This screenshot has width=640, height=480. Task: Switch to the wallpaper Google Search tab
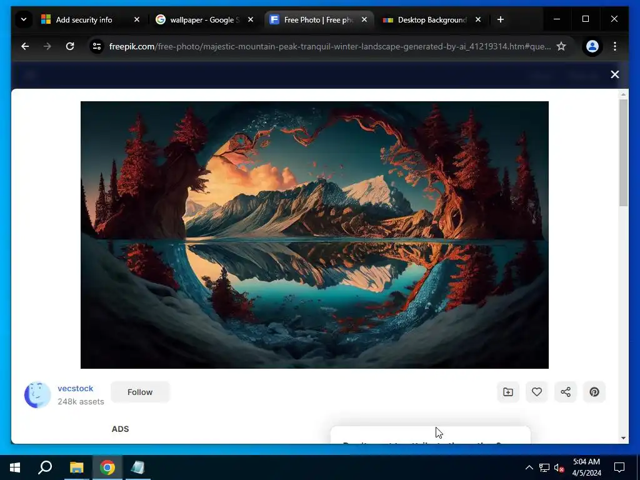[x=204, y=19]
